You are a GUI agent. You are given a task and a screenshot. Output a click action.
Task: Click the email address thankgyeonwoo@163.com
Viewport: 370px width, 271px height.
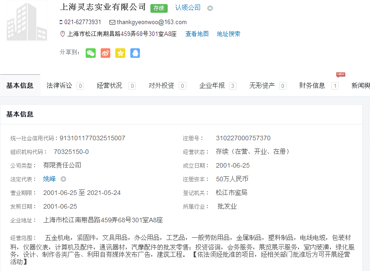(151, 22)
